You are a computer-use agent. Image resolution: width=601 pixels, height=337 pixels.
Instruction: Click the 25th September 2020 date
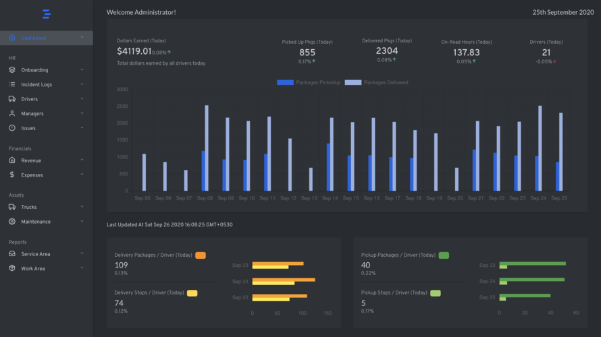tap(563, 12)
